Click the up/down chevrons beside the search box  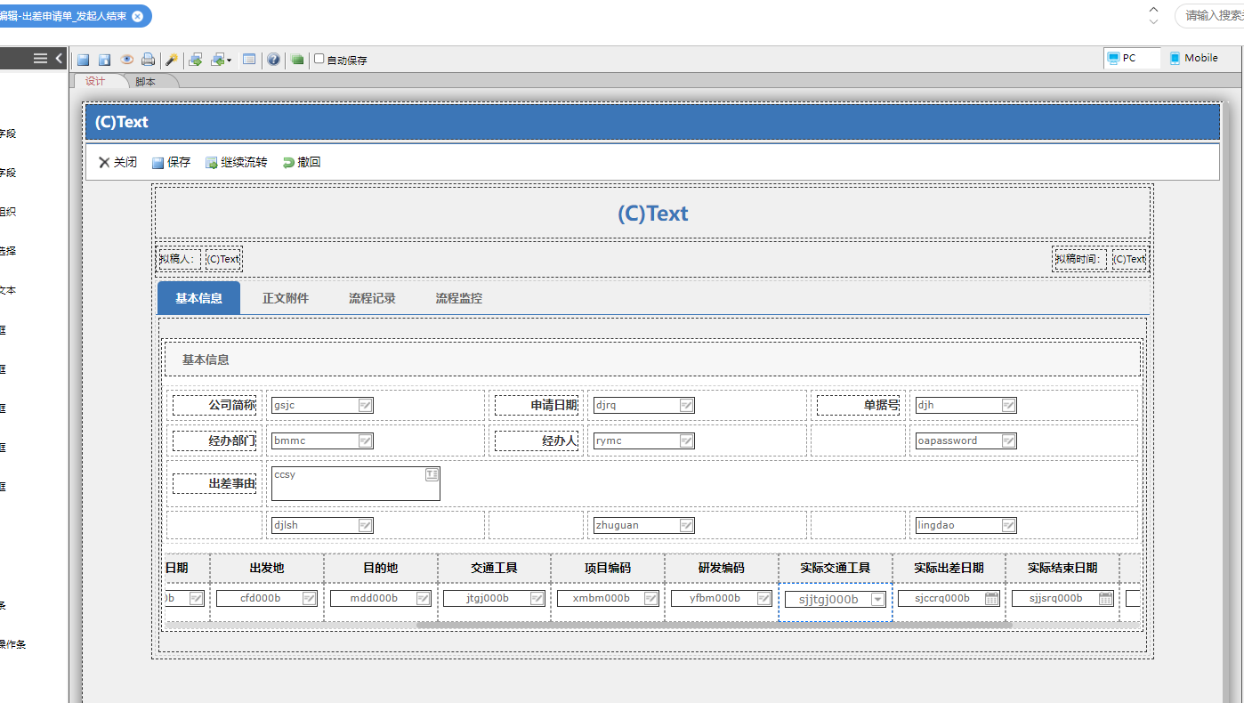coord(1153,15)
